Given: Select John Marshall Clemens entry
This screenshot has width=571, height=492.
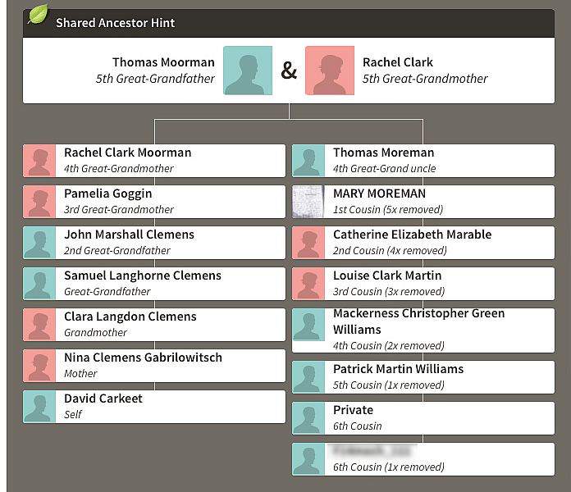Looking at the screenshot, I should tap(154, 243).
